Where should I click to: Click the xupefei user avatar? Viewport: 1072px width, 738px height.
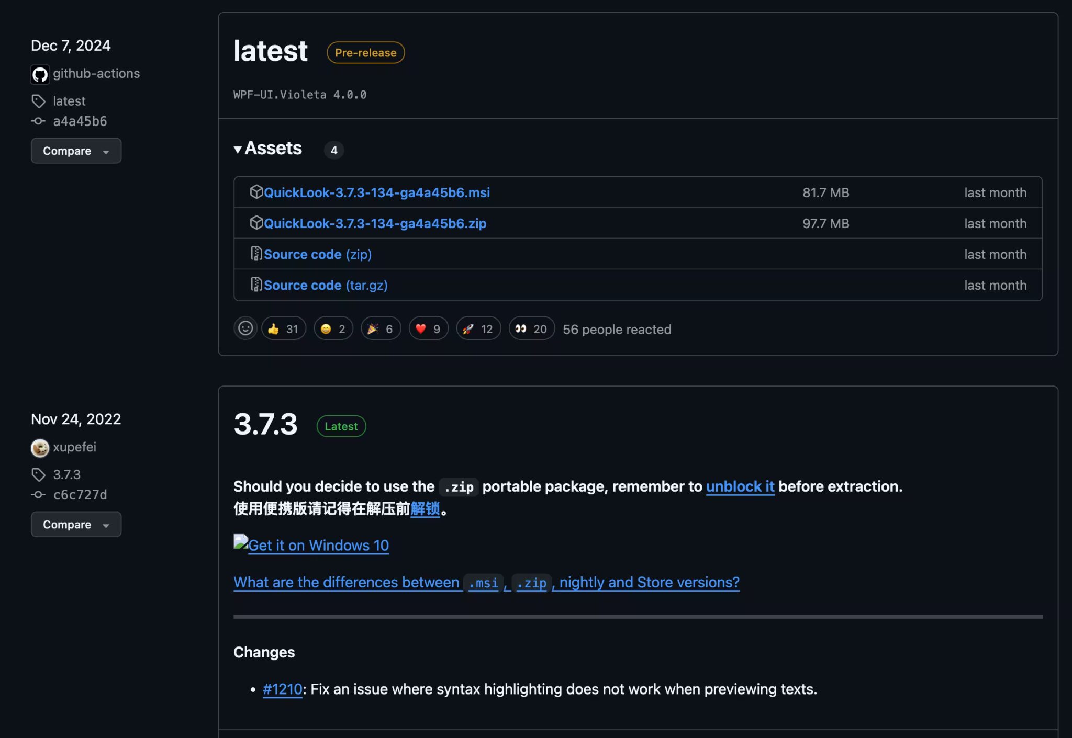click(40, 448)
